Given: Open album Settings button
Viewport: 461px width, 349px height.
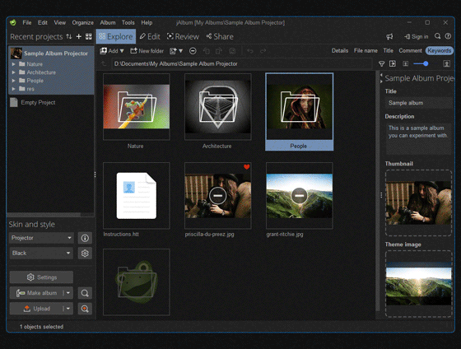Looking at the screenshot, I should [x=41, y=277].
